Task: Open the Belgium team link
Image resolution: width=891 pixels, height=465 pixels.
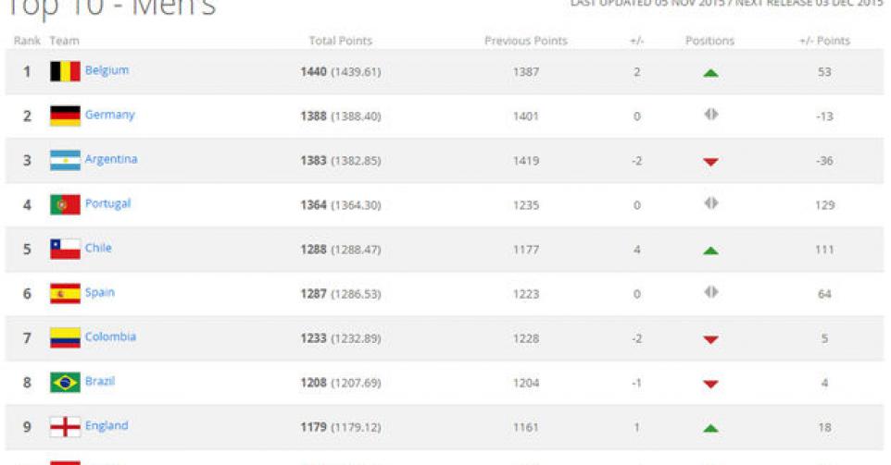Action: pyautogui.click(x=107, y=70)
